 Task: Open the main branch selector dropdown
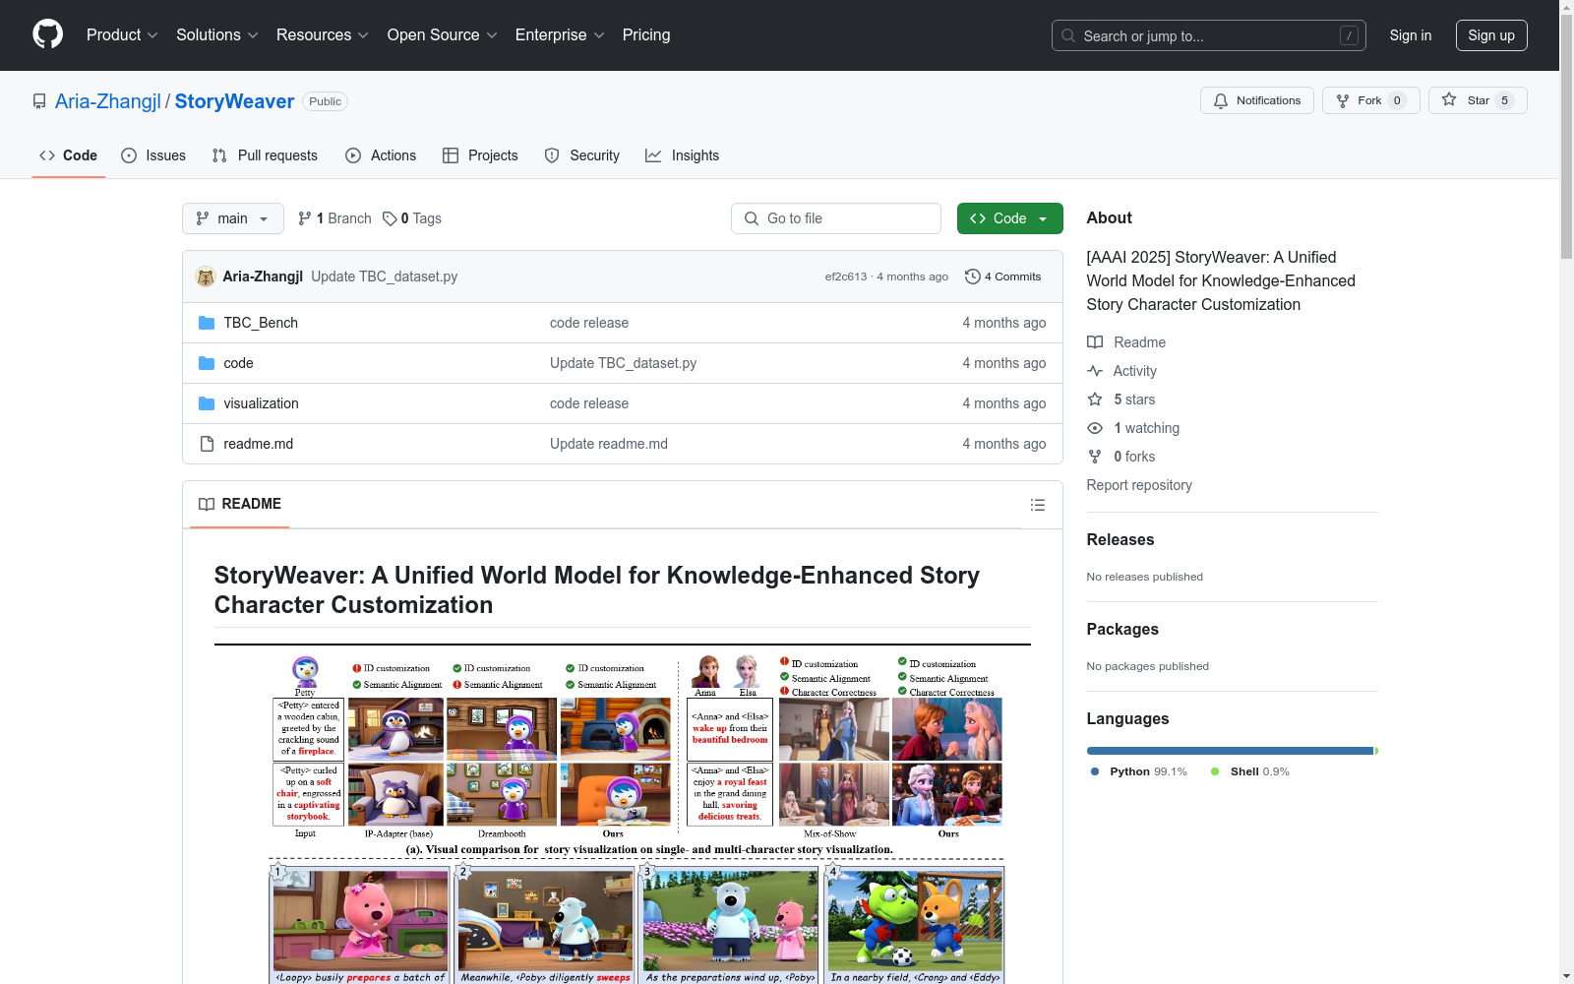[232, 218]
